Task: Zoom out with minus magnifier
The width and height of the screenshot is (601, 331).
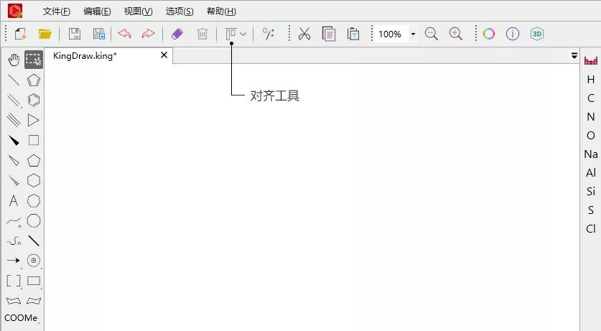Action: tap(432, 34)
